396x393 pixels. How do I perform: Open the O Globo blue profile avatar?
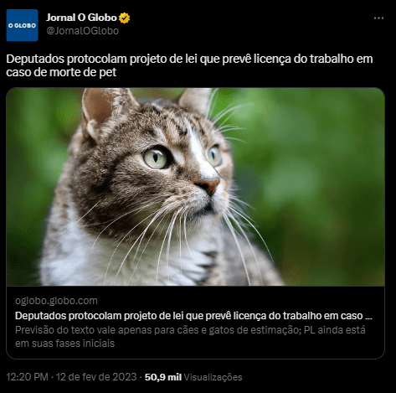tap(22, 25)
